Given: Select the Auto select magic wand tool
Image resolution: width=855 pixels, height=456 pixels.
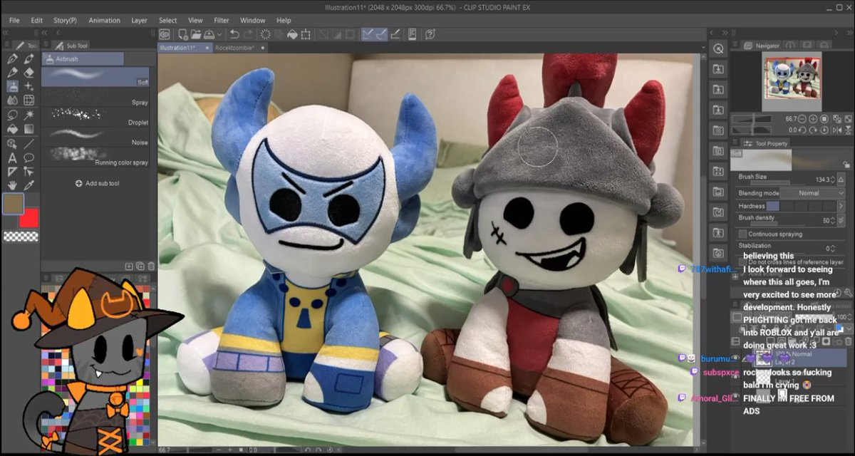Looking at the screenshot, I should 28,115.
